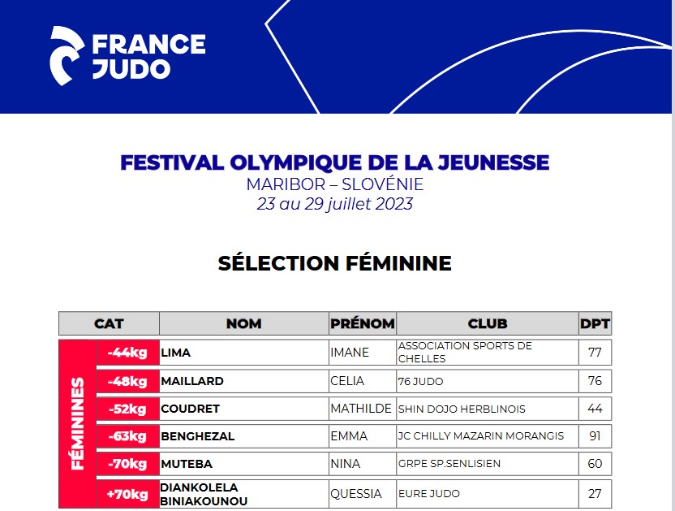
Task: Click the CLUB column header
Action: 487,323
